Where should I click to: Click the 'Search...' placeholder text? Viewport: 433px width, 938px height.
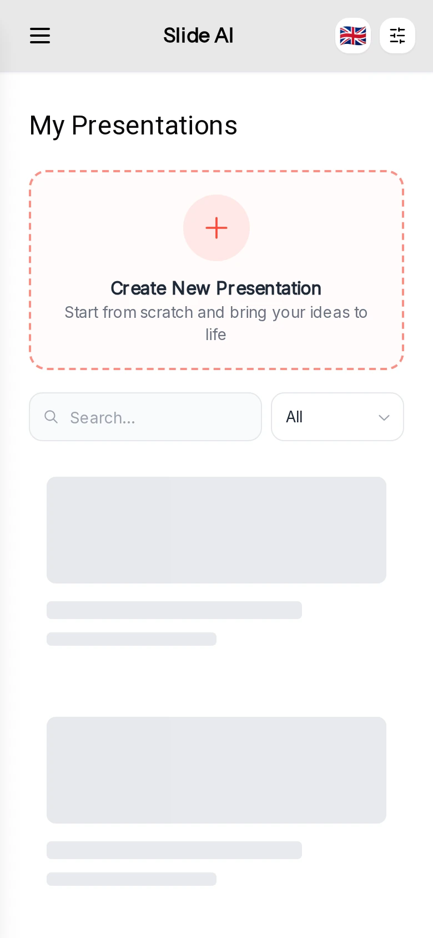tap(103, 417)
